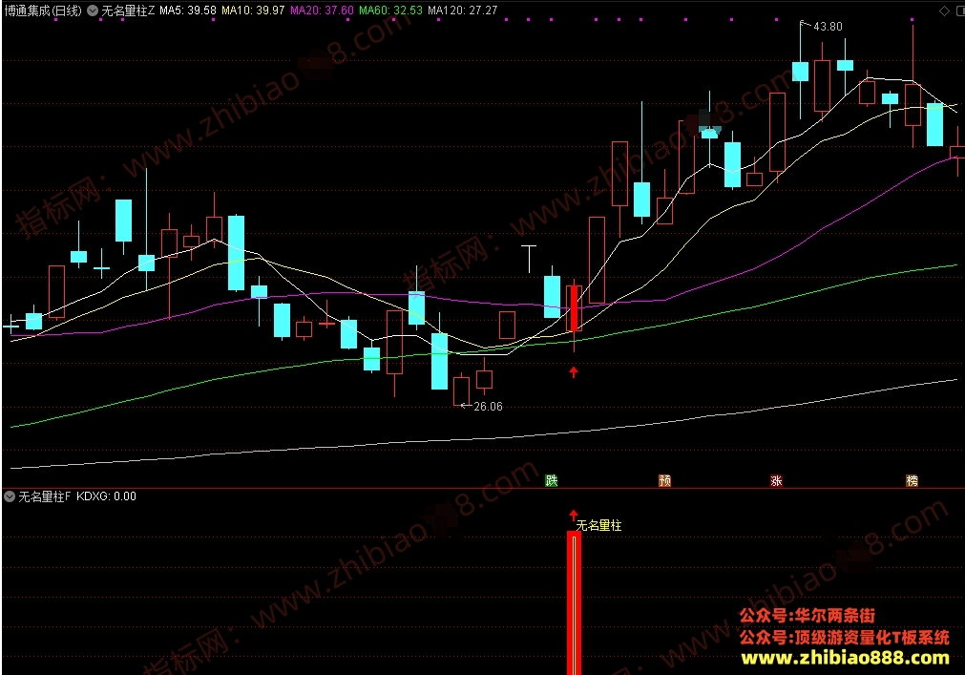
Task: Click the KDXG: 0.00 value
Action: tap(107, 496)
